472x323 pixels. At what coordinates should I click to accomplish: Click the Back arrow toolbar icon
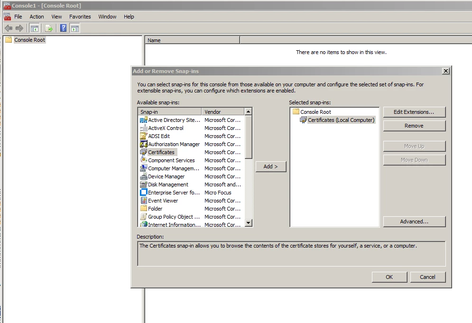click(9, 28)
